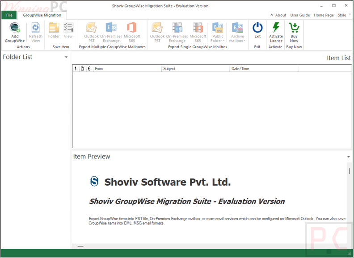Viewport: 354px width, 258px height.
Task: Switch to the GroupWise Migration tab
Action: pos(42,15)
